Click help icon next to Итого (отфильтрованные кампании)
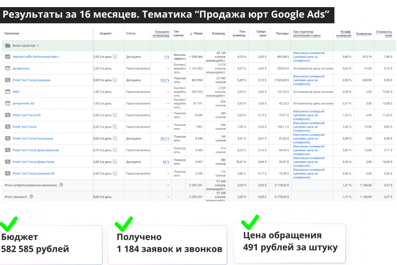397x265 pixels. pos(61,185)
